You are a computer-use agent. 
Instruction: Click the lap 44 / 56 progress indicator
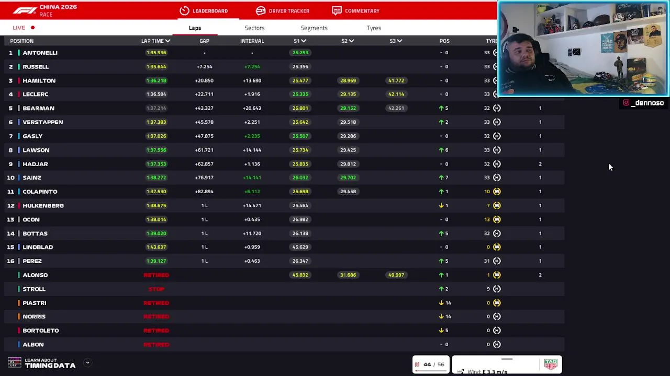coord(430,365)
